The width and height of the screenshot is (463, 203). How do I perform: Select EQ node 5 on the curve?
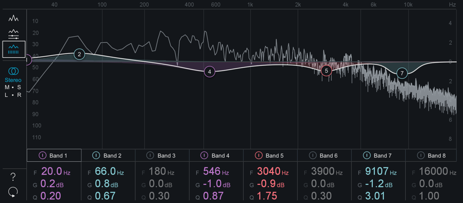point(327,71)
